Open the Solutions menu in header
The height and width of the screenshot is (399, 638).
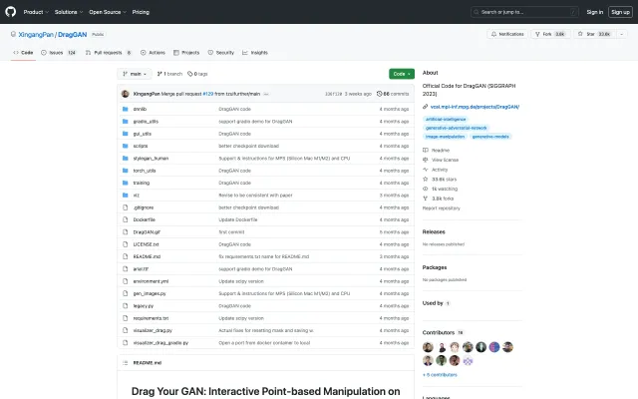coord(68,12)
